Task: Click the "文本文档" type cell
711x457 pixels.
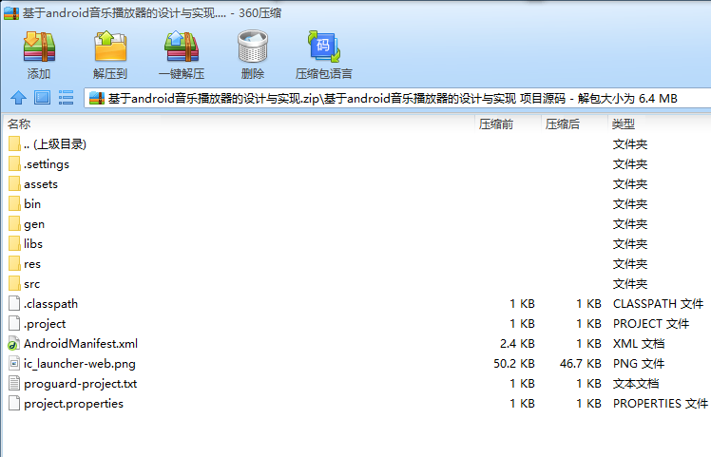Action: [636, 384]
